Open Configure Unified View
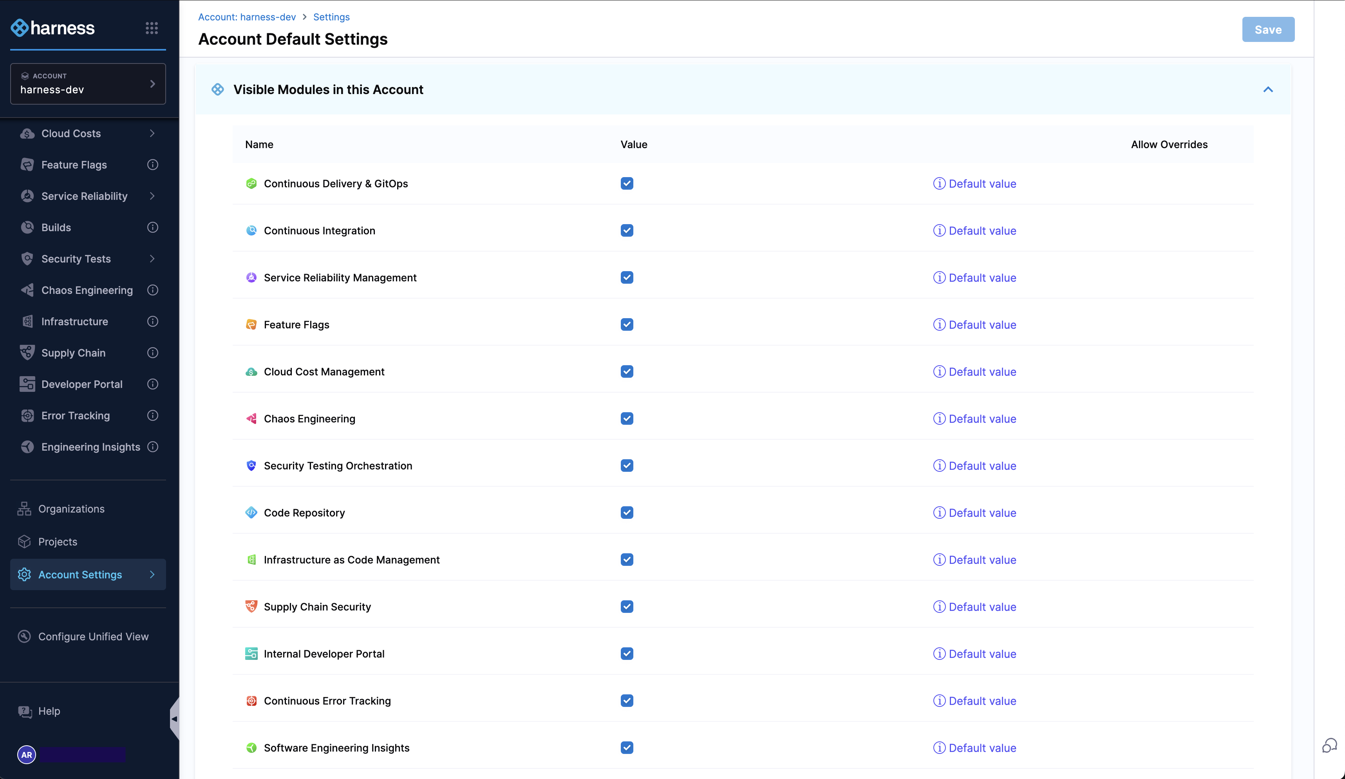The image size is (1345, 779). coord(93,636)
